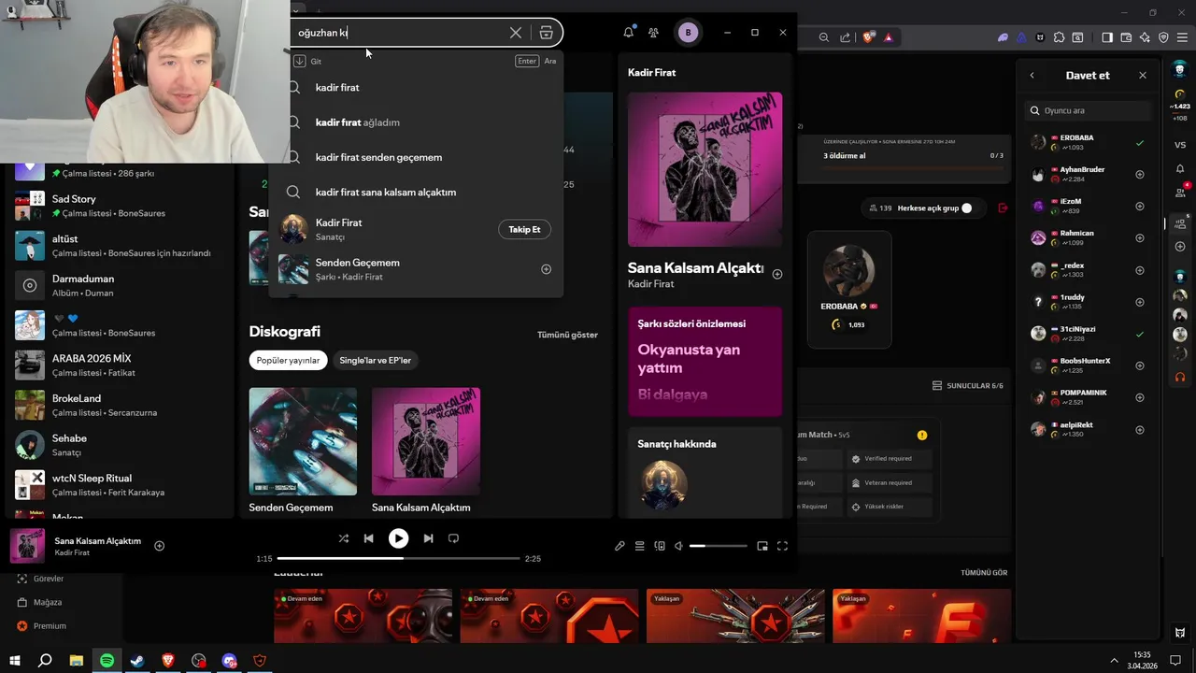Follow Kadir Fırat with Takip Et
The height and width of the screenshot is (673, 1196).
tap(524, 229)
